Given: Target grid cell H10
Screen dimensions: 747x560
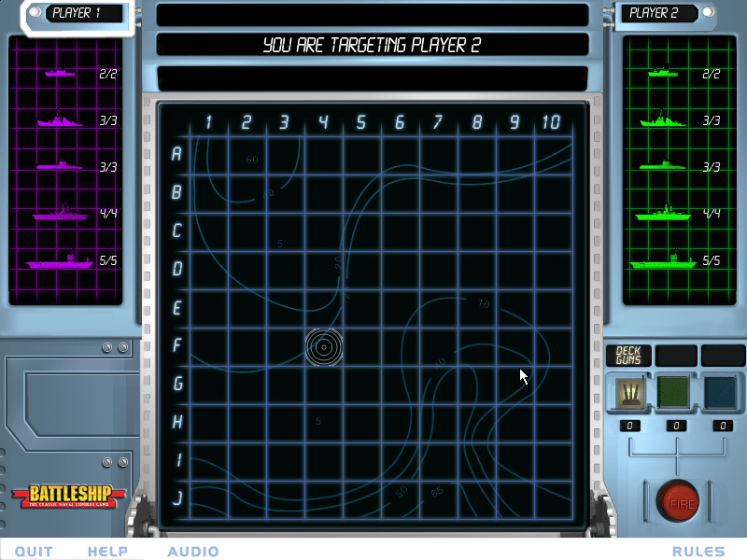Looking at the screenshot, I should click(554, 424).
